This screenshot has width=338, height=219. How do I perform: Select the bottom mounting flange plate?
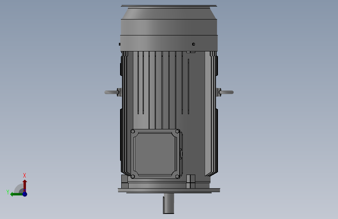(x=169, y=190)
